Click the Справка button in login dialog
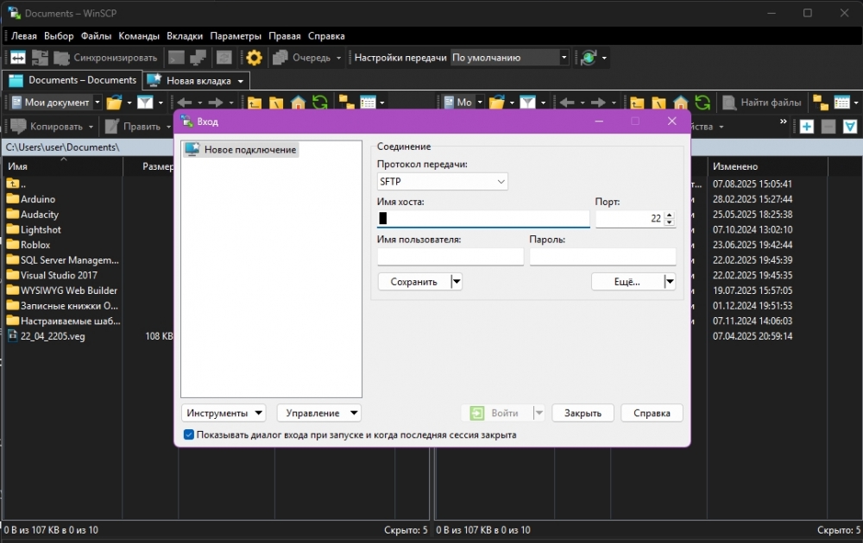The image size is (863, 543). [x=652, y=413]
